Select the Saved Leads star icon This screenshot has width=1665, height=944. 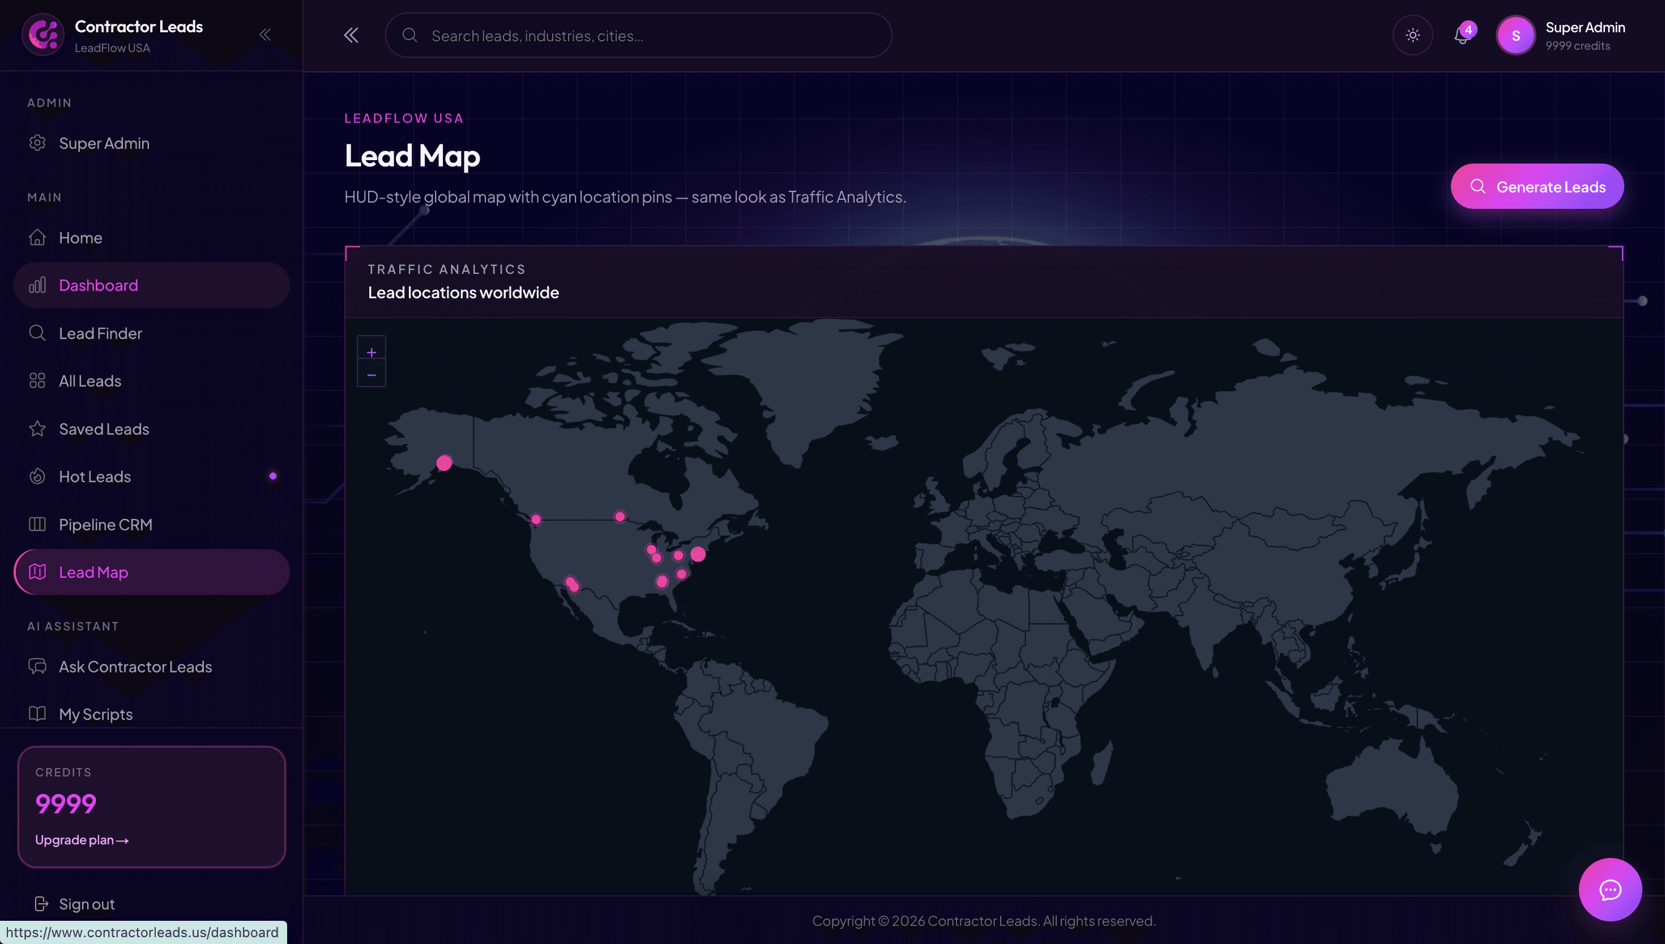point(37,428)
